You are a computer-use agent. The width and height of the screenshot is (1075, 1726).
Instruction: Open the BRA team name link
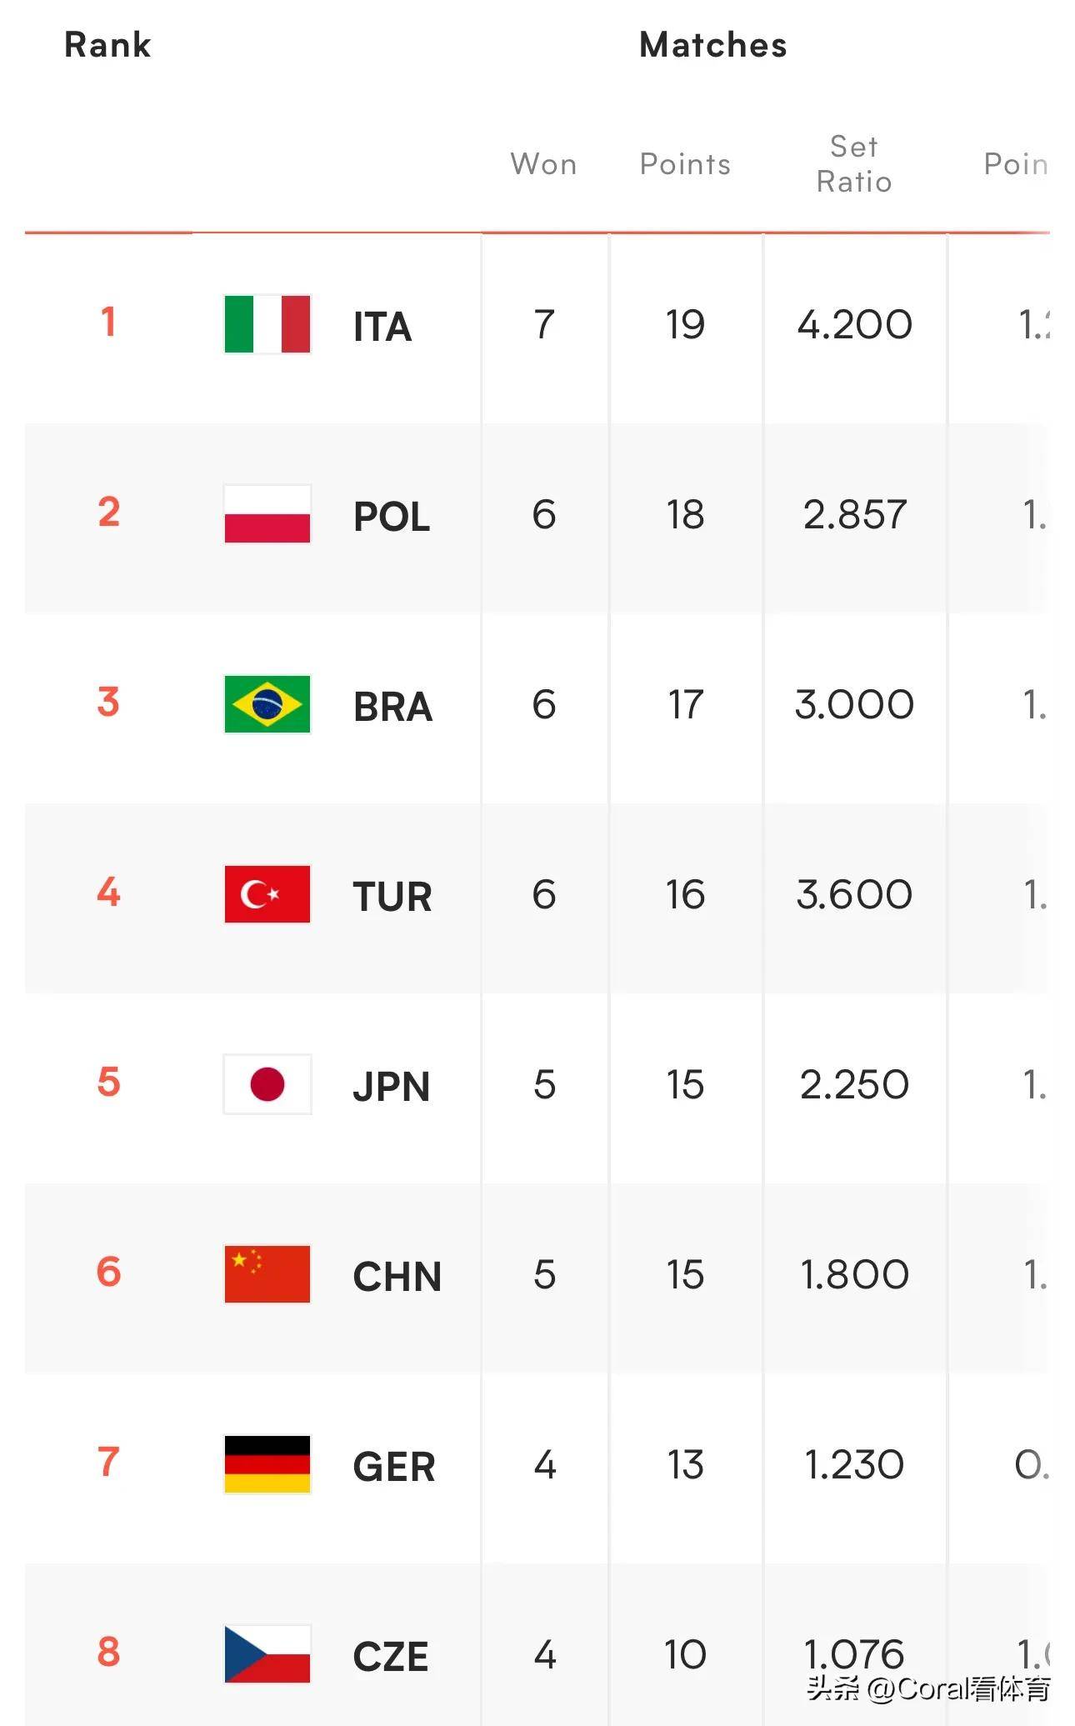(x=392, y=707)
